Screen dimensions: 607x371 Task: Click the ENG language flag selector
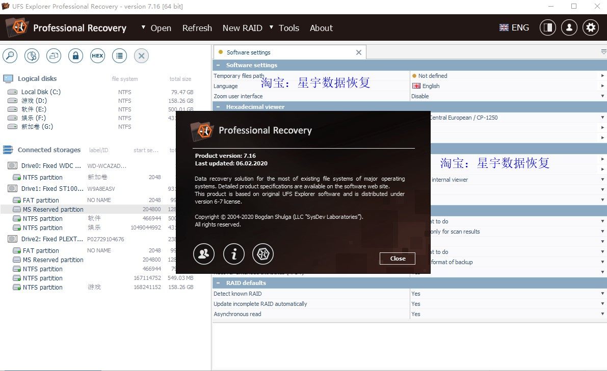[x=514, y=27]
